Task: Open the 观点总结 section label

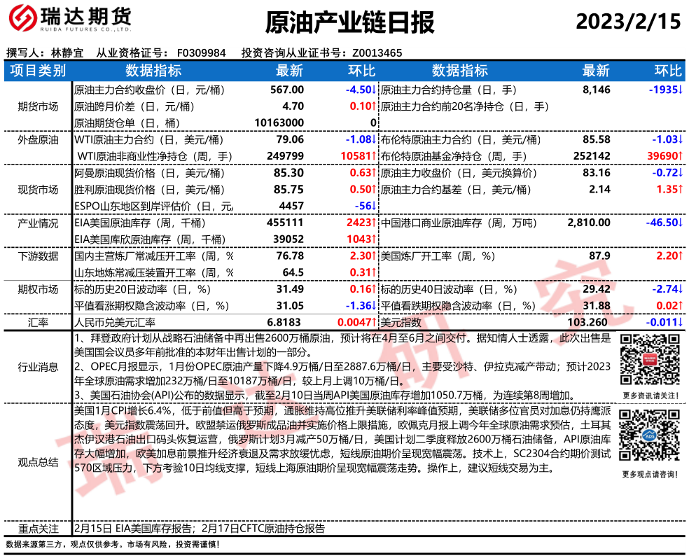Action: [38, 463]
